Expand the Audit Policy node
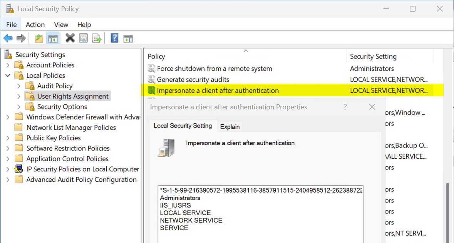Screen dimensions: 454x243 pyautogui.click(x=19, y=86)
